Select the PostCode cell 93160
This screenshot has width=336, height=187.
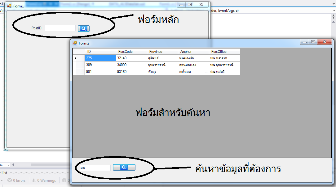click(x=131, y=72)
